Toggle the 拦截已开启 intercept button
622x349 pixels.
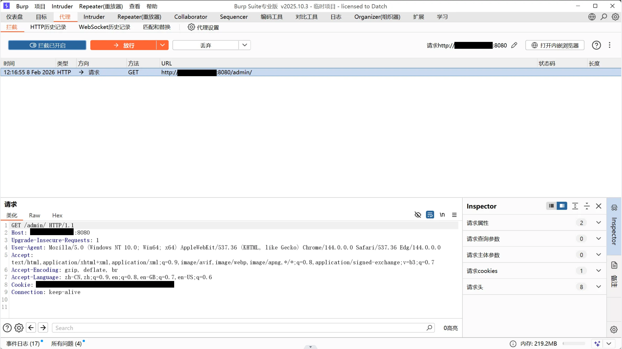pos(47,45)
